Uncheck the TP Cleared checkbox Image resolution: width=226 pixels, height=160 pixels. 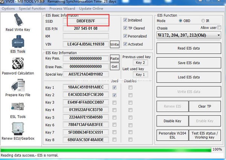tap(125, 28)
